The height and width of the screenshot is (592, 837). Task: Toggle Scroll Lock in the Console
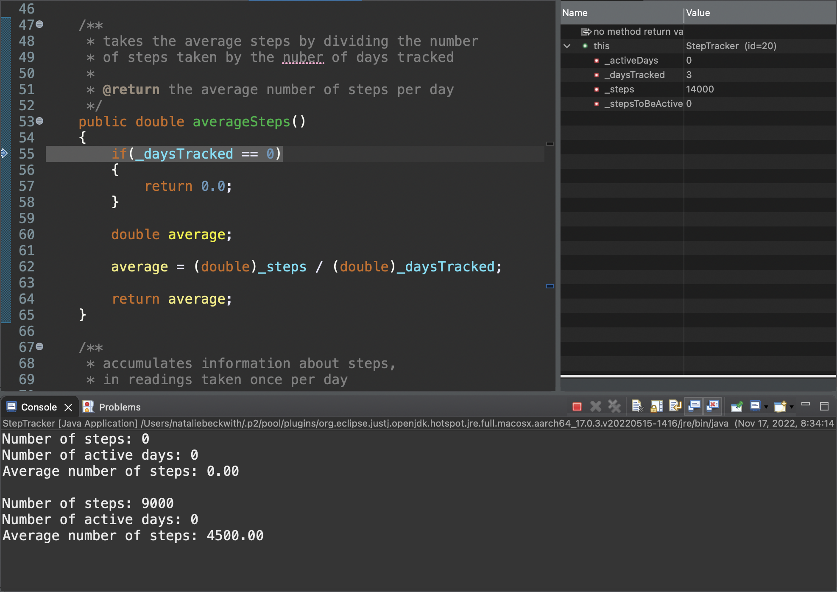pos(656,407)
